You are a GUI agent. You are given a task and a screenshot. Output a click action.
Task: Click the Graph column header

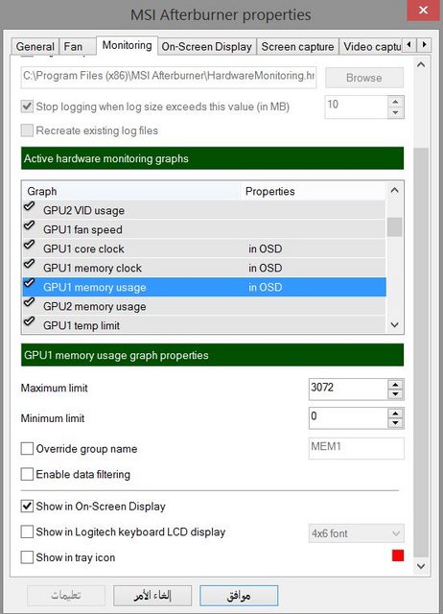(x=131, y=191)
